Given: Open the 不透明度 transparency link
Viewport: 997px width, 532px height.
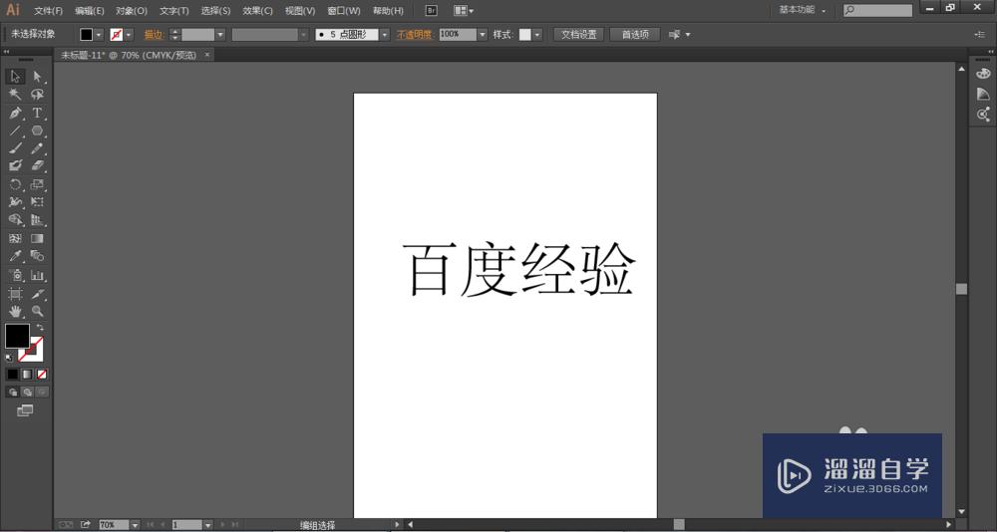Looking at the screenshot, I should pos(414,34).
